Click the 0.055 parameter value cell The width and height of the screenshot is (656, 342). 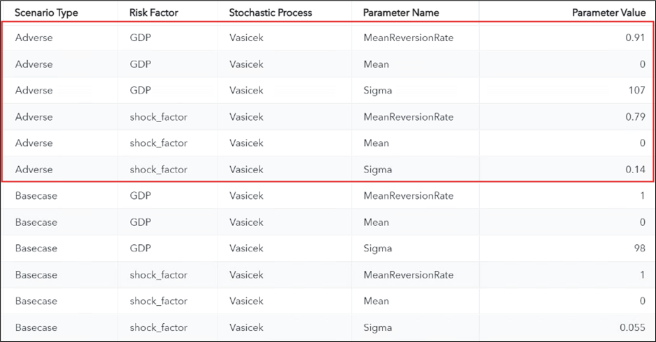[x=632, y=327]
